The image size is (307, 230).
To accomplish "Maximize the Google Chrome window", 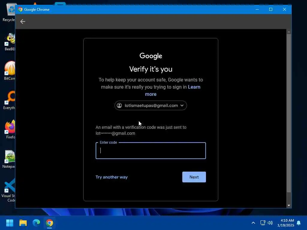I will [271, 9].
